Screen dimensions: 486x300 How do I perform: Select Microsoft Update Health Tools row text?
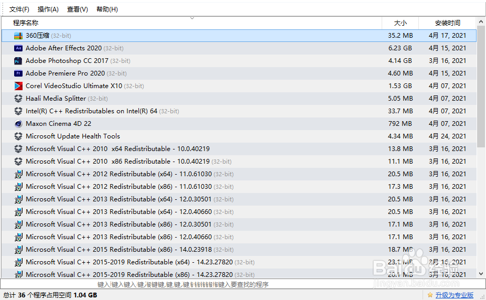tap(73, 136)
